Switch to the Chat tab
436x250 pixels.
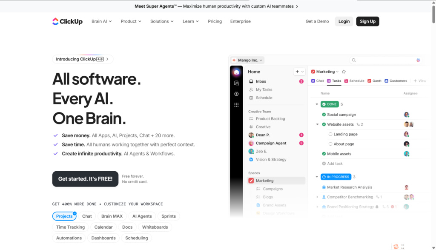coord(317,81)
